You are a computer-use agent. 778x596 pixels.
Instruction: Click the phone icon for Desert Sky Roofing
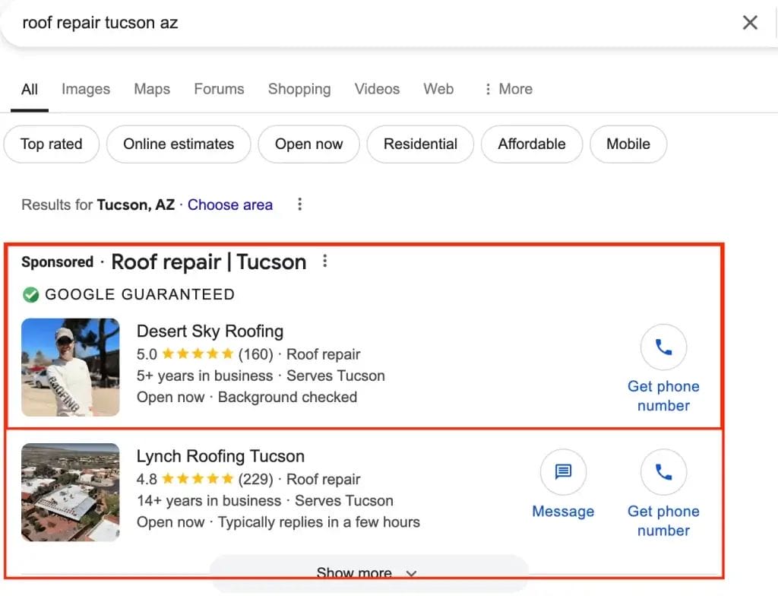663,347
